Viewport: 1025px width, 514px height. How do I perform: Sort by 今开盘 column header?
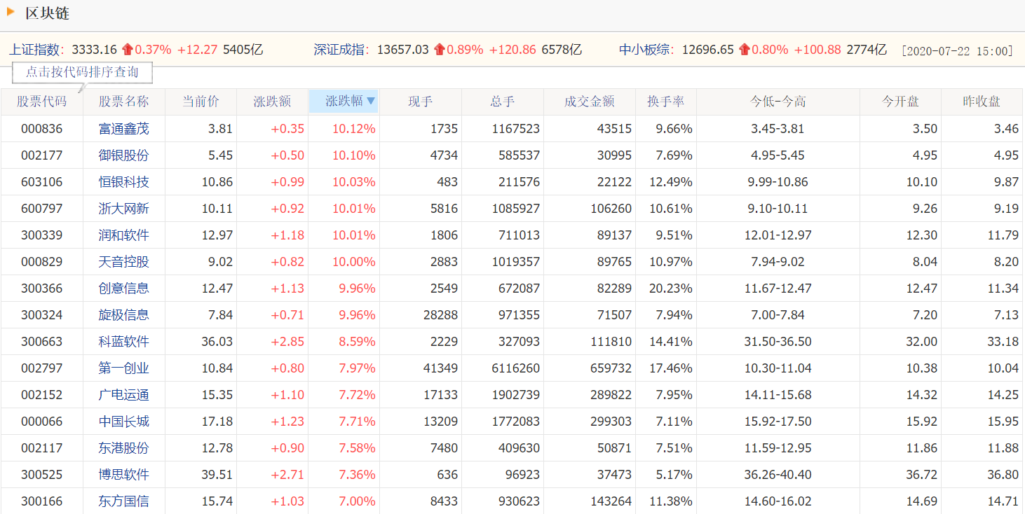point(901,102)
